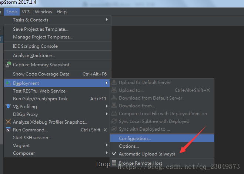Select Capture Memory Snapshot entry
Viewport: 244px width, 174px height.
pyautogui.click(x=57, y=64)
